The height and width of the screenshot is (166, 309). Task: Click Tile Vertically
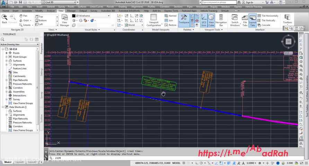[266, 20]
